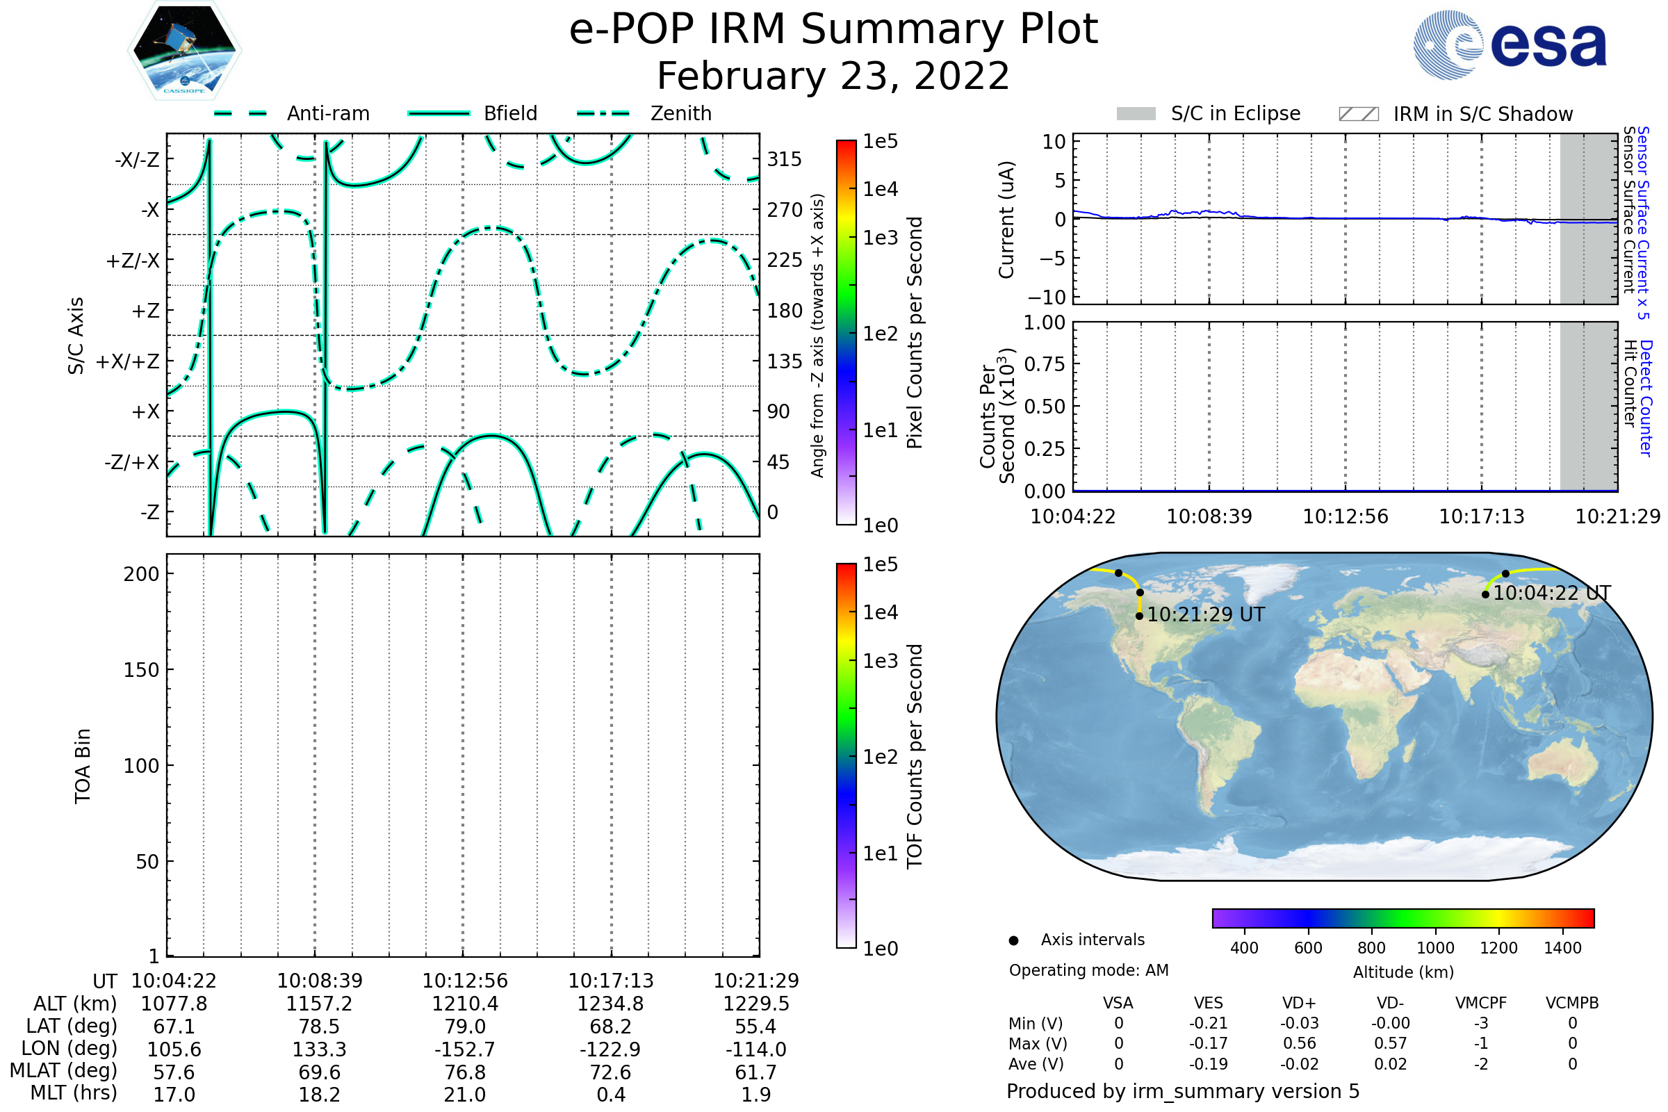Click the Pixel Counts per Second colorbar
Image resolution: width=1668 pixels, height=1112 pixels.
pyautogui.click(x=846, y=332)
